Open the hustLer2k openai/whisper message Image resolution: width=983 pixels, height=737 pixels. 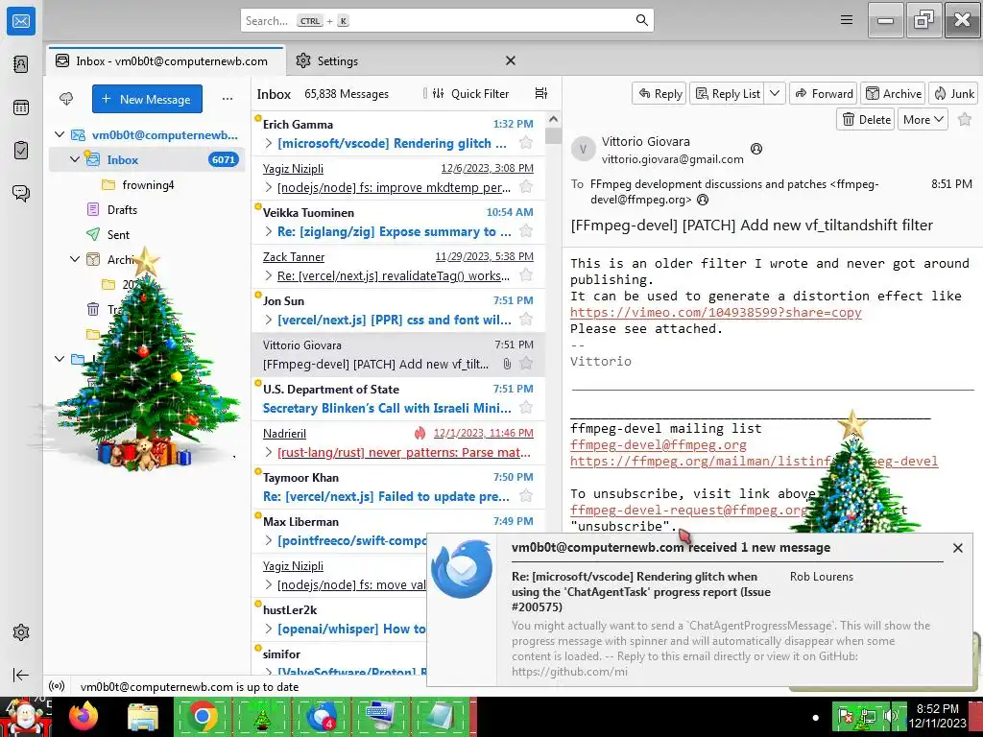[339, 620]
